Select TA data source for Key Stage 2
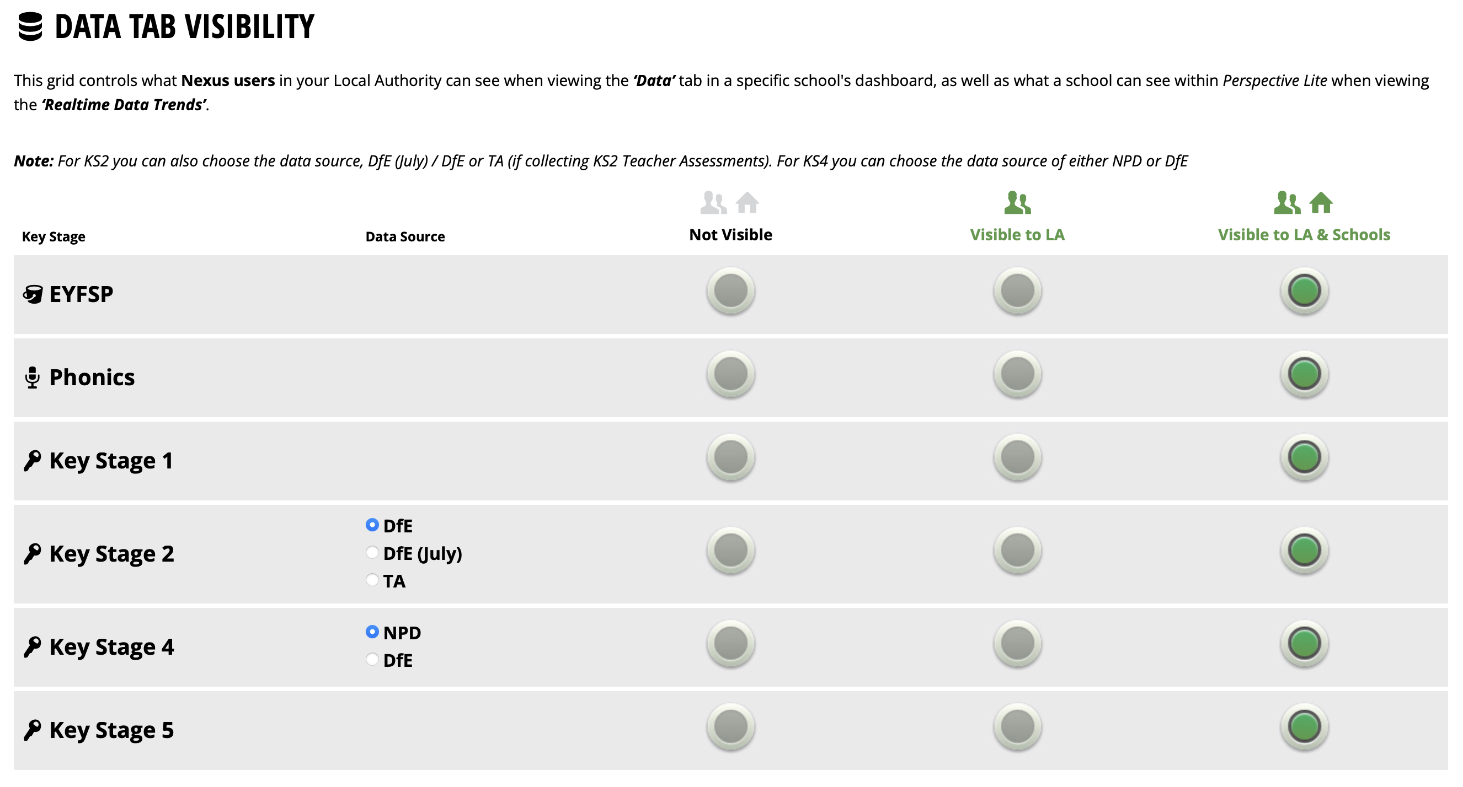Image resolution: width=1463 pixels, height=787 pixels. tap(372, 580)
